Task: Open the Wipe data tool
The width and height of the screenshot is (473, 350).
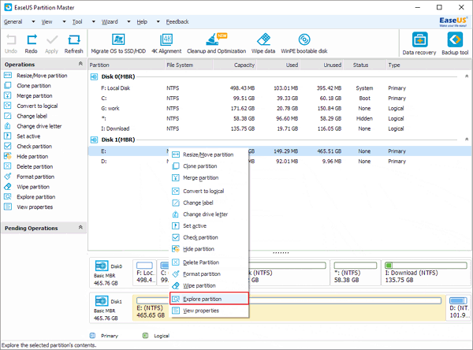Action: pos(263,44)
